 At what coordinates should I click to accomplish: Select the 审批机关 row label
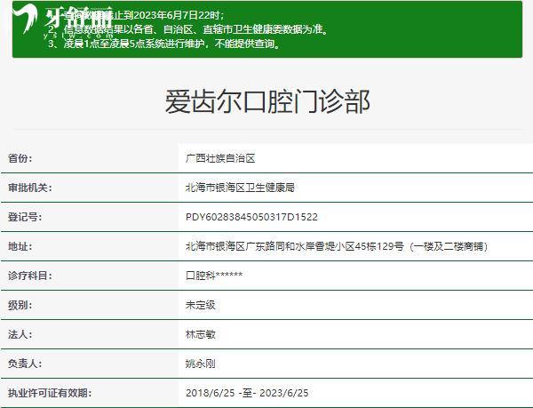click(x=31, y=188)
